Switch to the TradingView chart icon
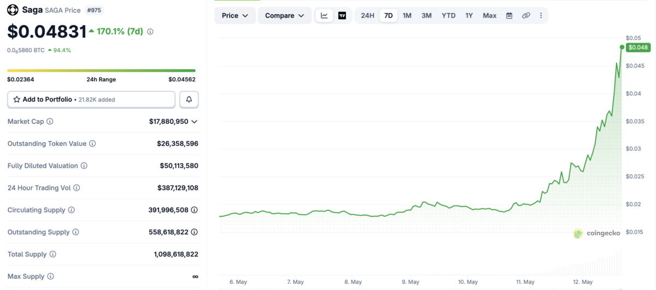The width and height of the screenshot is (656, 290). click(342, 15)
